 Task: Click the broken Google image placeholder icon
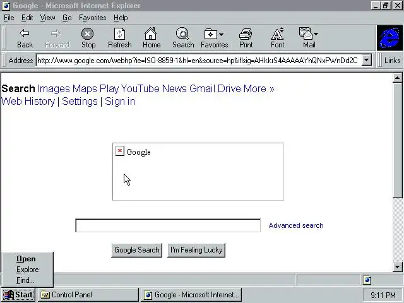point(120,151)
